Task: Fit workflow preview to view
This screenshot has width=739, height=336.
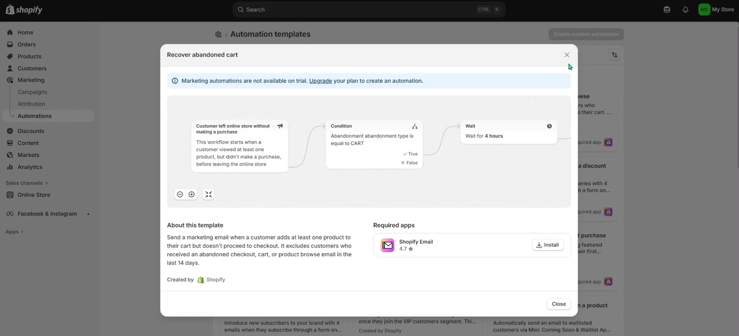Action: pyautogui.click(x=209, y=195)
